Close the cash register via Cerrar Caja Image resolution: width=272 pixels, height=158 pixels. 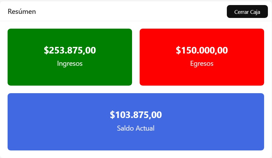click(x=247, y=12)
